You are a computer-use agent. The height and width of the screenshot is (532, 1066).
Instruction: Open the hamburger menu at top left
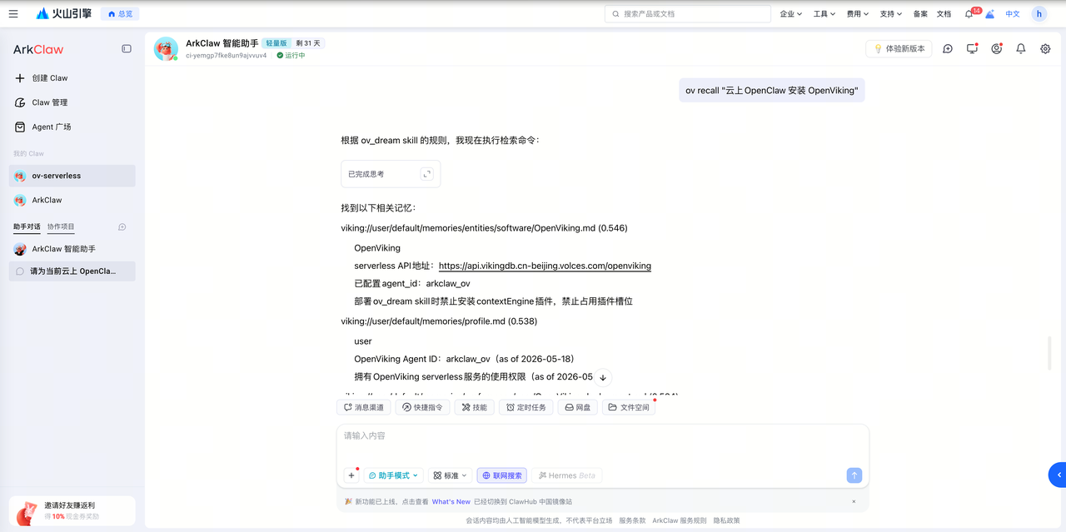click(13, 14)
